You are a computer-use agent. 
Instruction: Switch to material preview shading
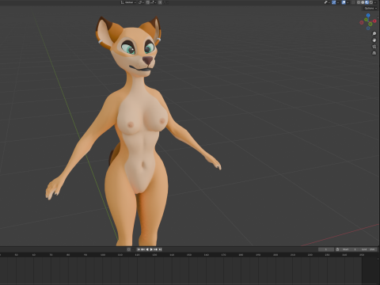367,2
